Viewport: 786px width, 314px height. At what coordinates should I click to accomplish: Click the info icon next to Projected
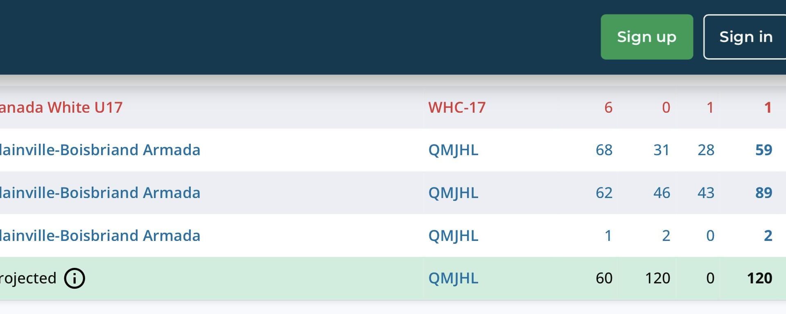pyautogui.click(x=75, y=278)
